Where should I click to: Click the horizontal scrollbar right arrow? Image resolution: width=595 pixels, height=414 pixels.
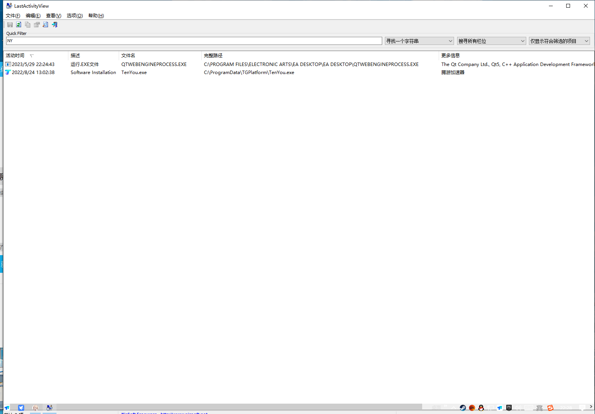[591, 407]
